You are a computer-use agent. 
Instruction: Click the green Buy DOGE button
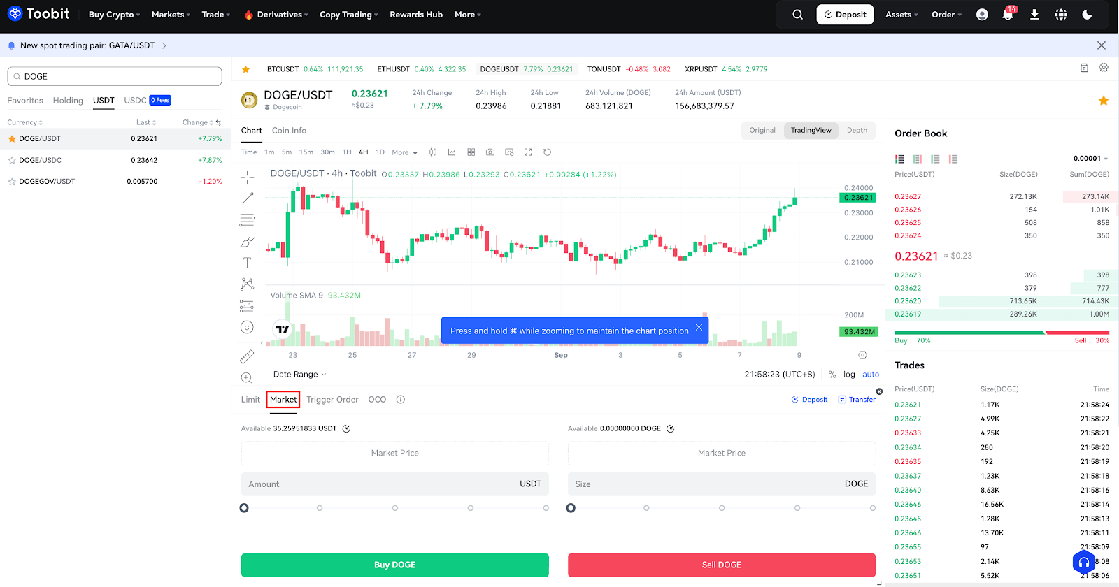pos(394,565)
